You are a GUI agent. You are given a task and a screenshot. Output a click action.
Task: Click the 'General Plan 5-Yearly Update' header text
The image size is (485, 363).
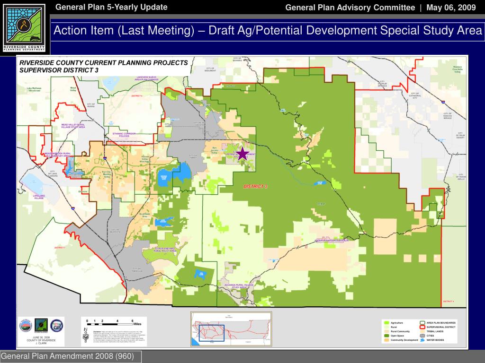111,7
